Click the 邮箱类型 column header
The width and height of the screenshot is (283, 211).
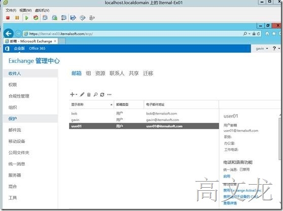[129, 104]
